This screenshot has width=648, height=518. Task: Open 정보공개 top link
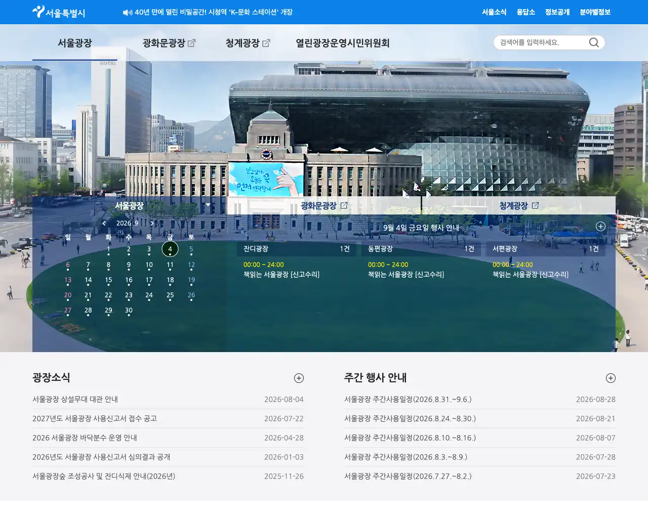pyautogui.click(x=557, y=12)
